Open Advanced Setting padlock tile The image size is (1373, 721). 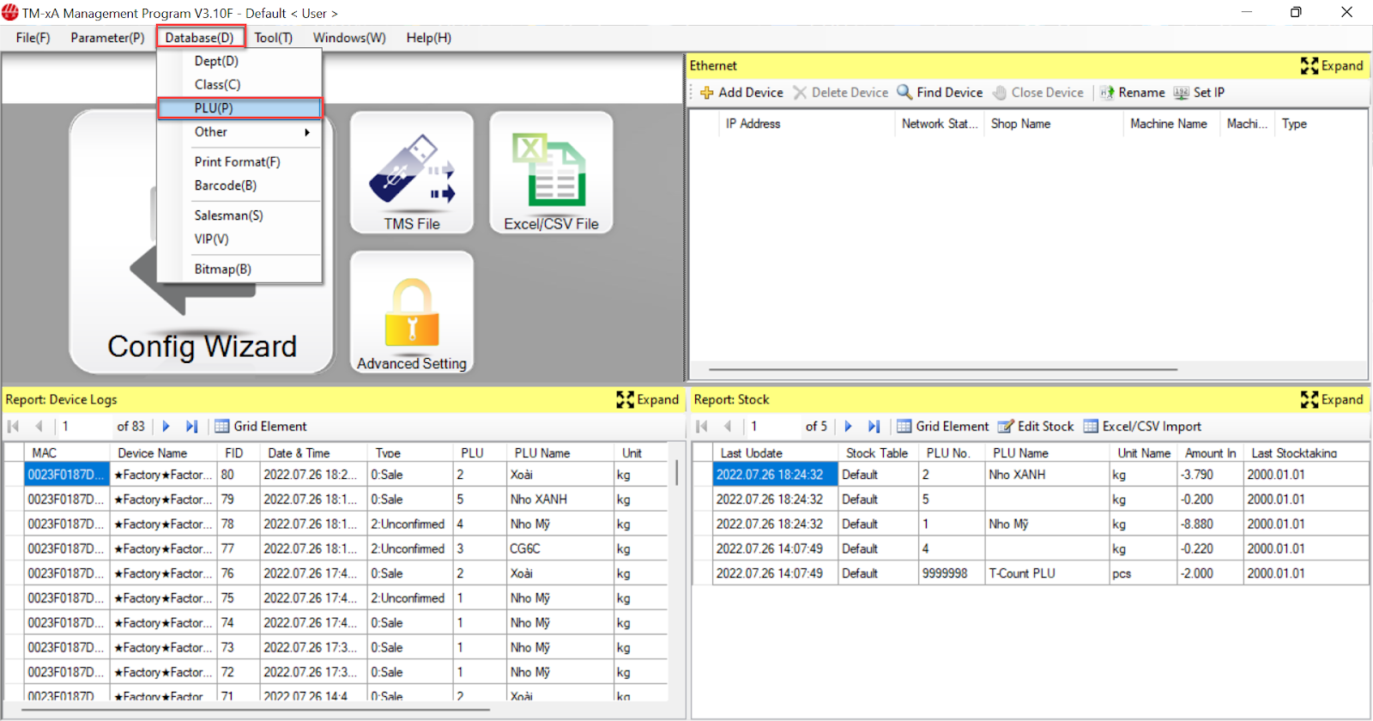point(412,313)
